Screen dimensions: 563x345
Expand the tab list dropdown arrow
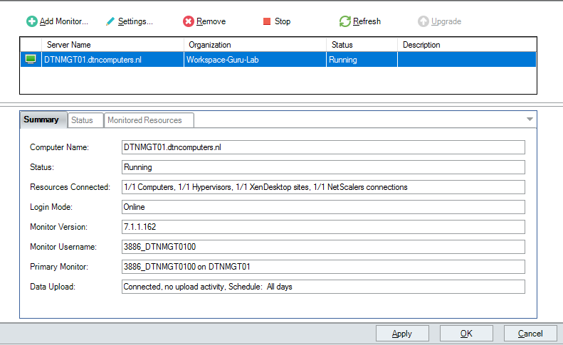pos(530,120)
